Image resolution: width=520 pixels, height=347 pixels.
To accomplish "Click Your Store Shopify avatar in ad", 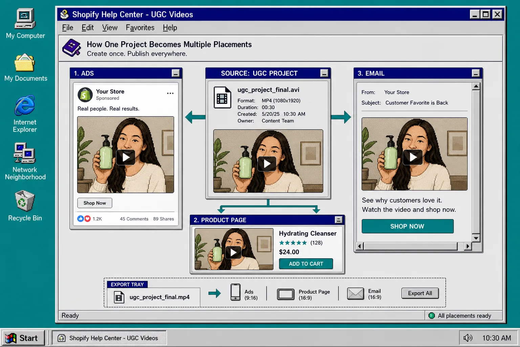I will coord(85,95).
